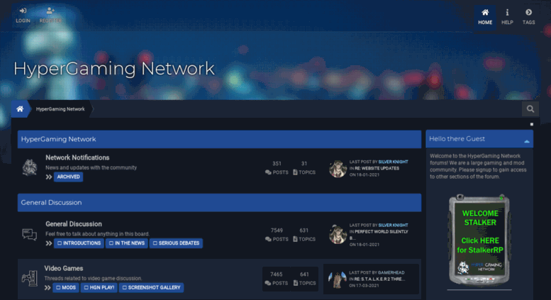Open the Serious Debates sub-board

(176, 243)
